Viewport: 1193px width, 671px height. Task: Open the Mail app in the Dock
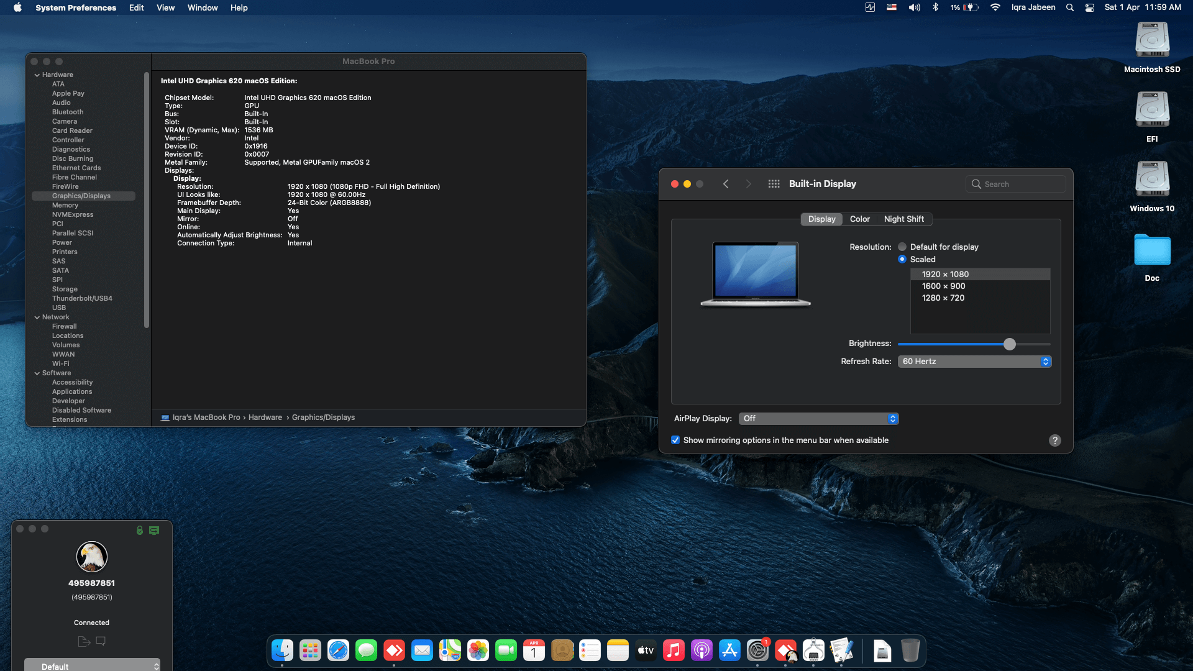coord(422,650)
